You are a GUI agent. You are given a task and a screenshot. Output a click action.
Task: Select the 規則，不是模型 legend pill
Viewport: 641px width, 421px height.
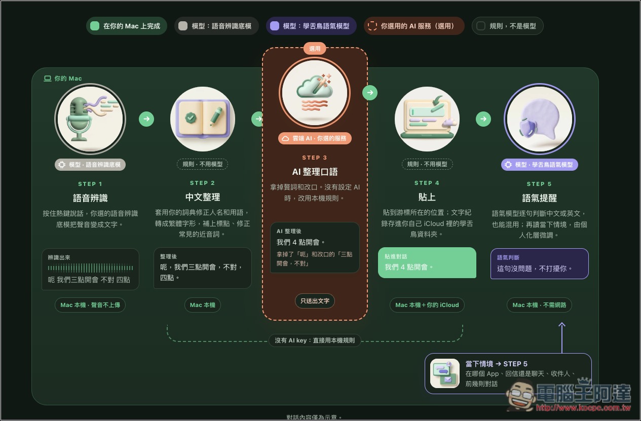(507, 26)
